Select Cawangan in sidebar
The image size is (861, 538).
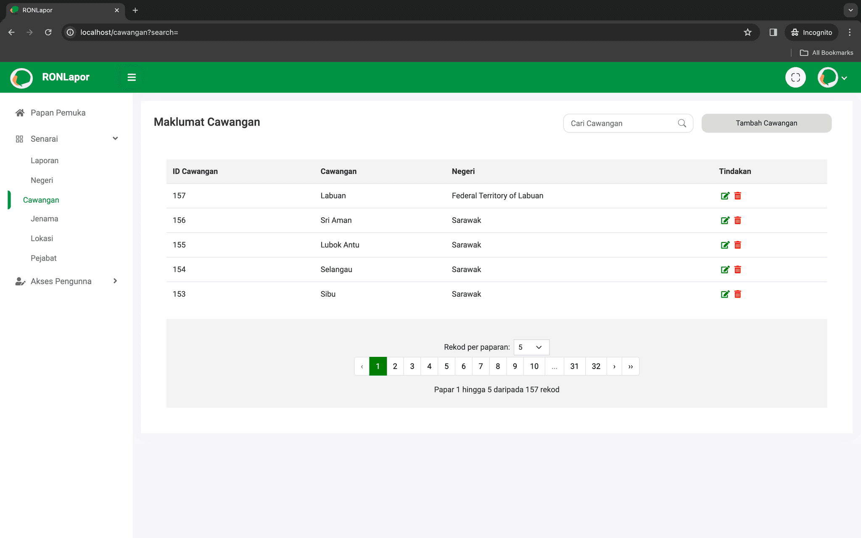coord(41,200)
